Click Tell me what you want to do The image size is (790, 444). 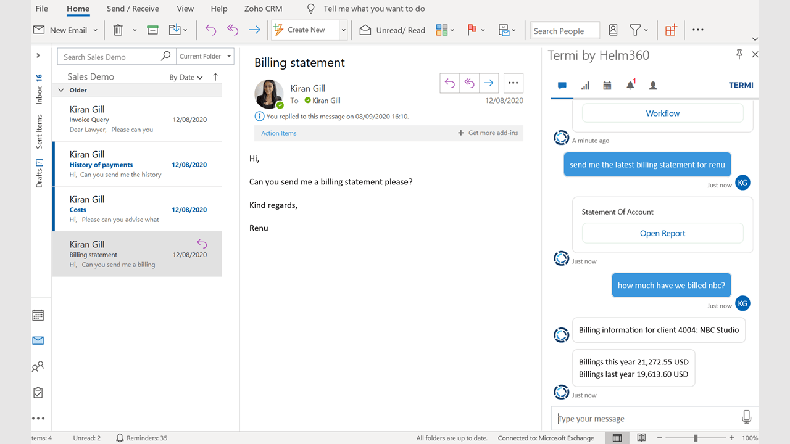click(x=374, y=9)
